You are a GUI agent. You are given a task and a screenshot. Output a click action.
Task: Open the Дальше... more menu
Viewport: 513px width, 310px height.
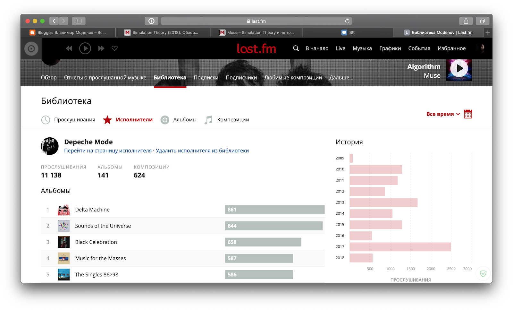point(341,78)
